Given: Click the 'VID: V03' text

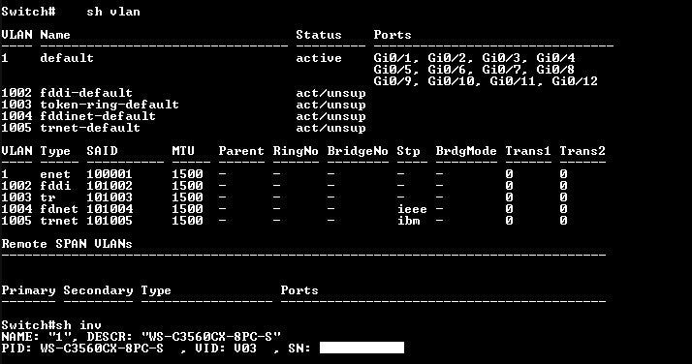Looking at the screenshot, I should pos(226,349).
